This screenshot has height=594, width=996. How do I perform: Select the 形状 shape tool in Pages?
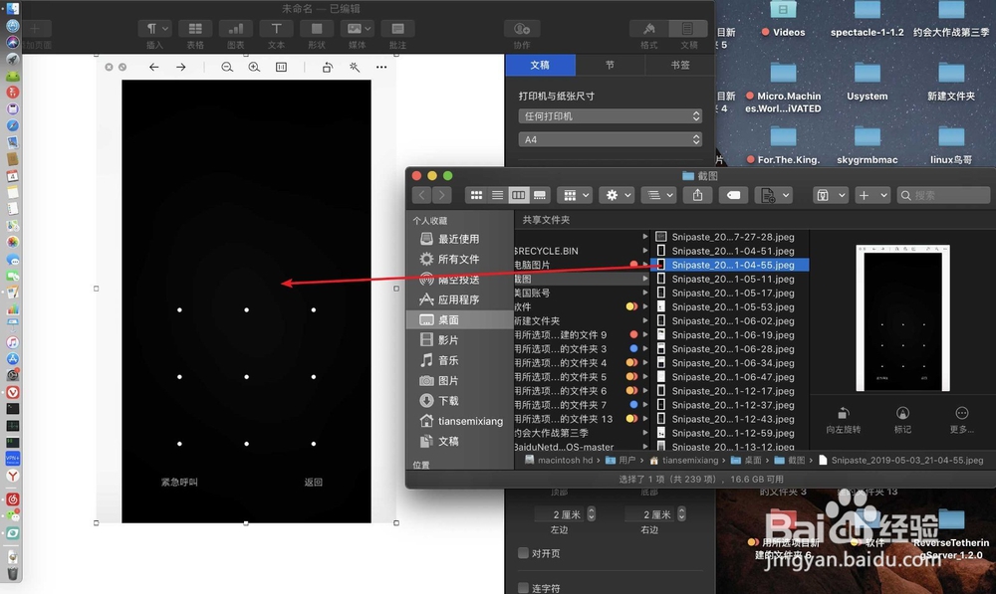(x=316, y=28)
